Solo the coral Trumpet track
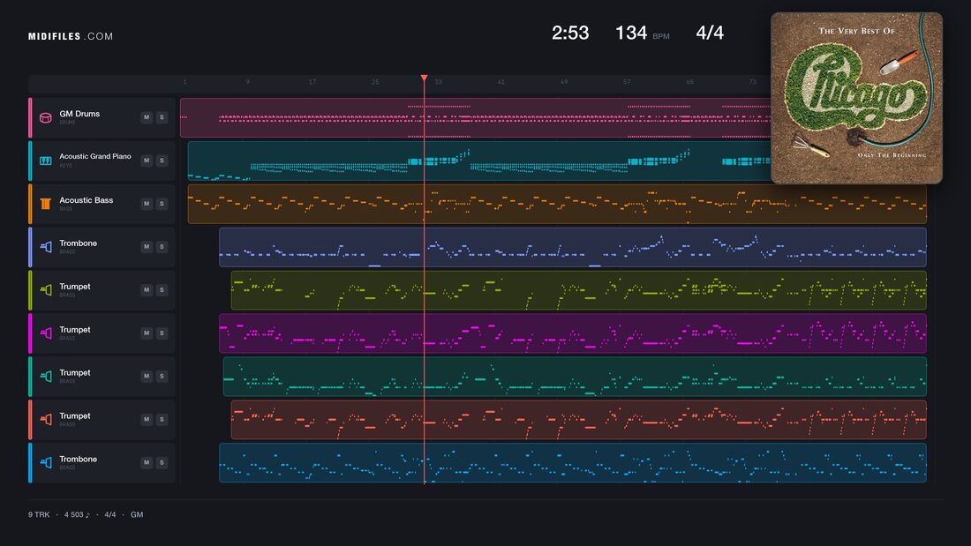Image resolution: width=971 pixels, height=546 pixels. point(162,420)
